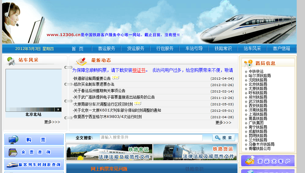Image resolution: width=305 pixels, height=173 pixels.
Task: Open the 成都铁路局 link
Action: (258, 131)
